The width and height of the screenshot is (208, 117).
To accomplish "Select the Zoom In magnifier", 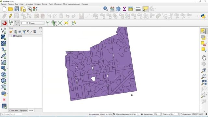I will 204,70.
